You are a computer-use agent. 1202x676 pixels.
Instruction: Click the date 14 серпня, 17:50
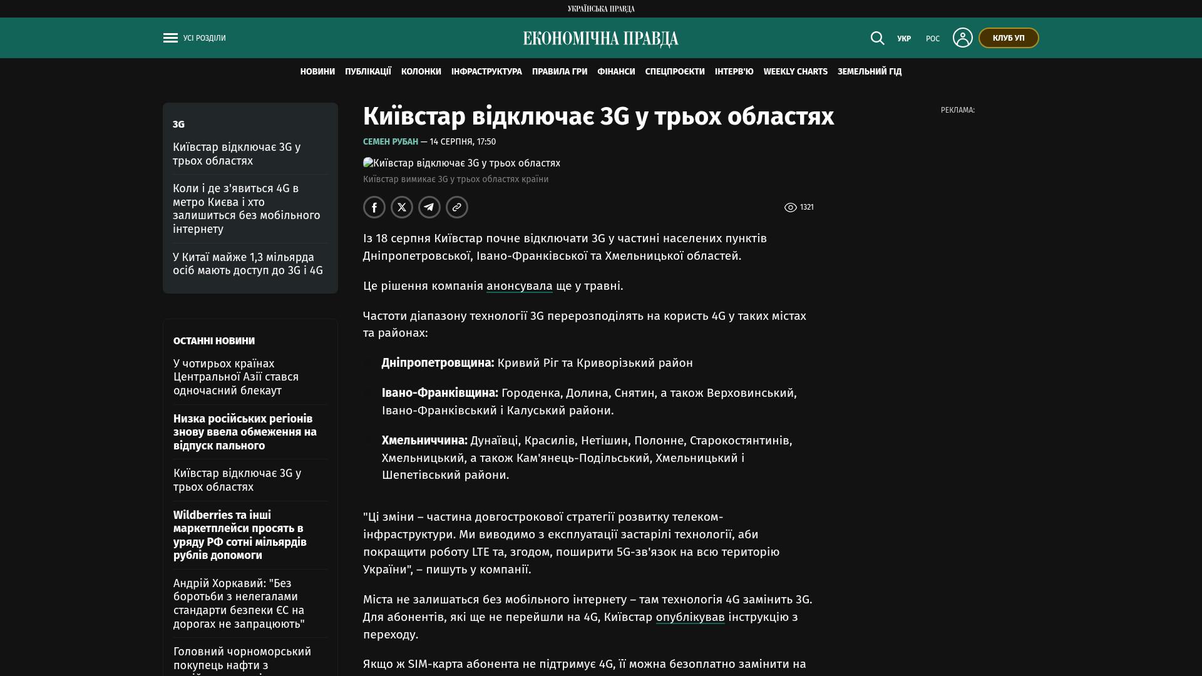click(x=463, y=142)
